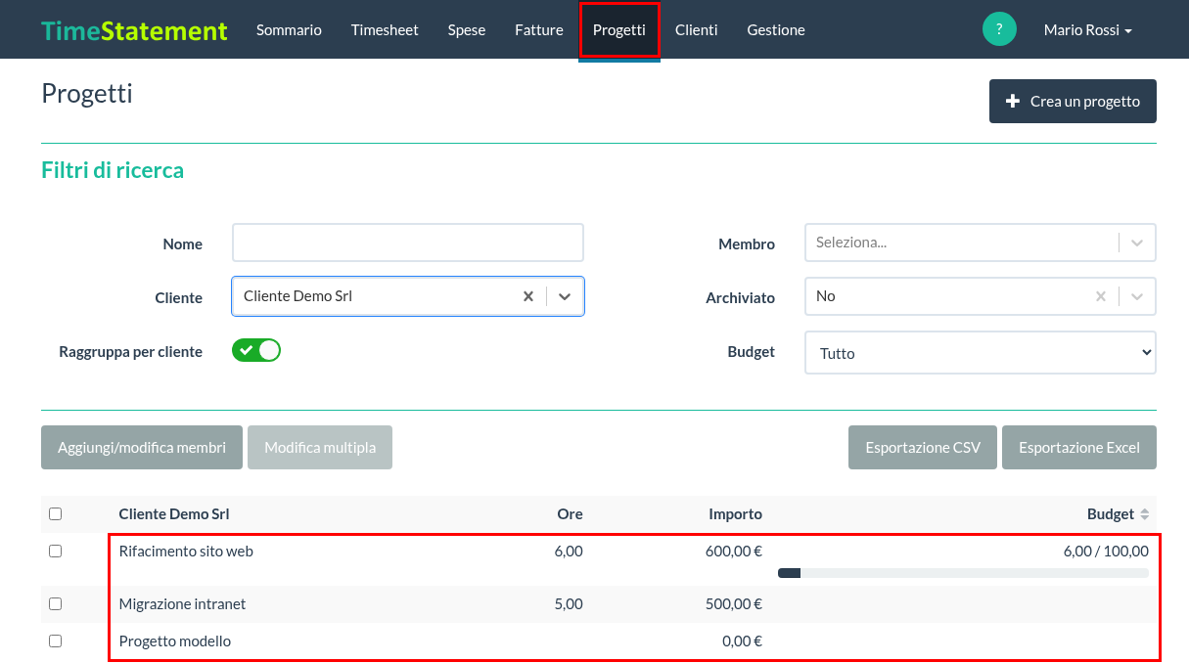This screenshot has width=1189, height=663.
Task: Clear the Cliente Demo Srl selection
Action: point(528,296)
